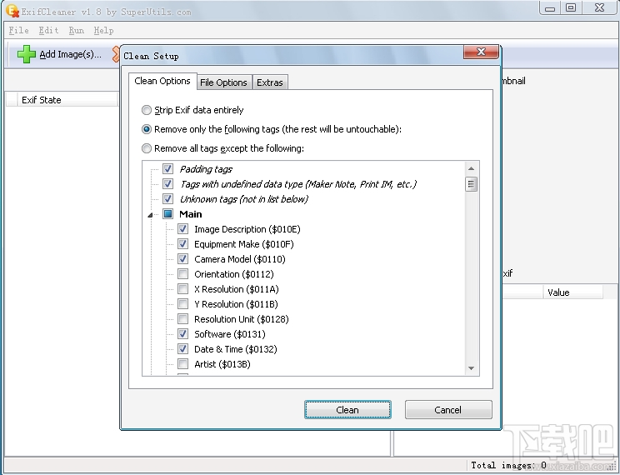Uncheck Equipment Make ($010F) checkbox
This screenshot has height=475, width=620.
[x=182, y=244]
